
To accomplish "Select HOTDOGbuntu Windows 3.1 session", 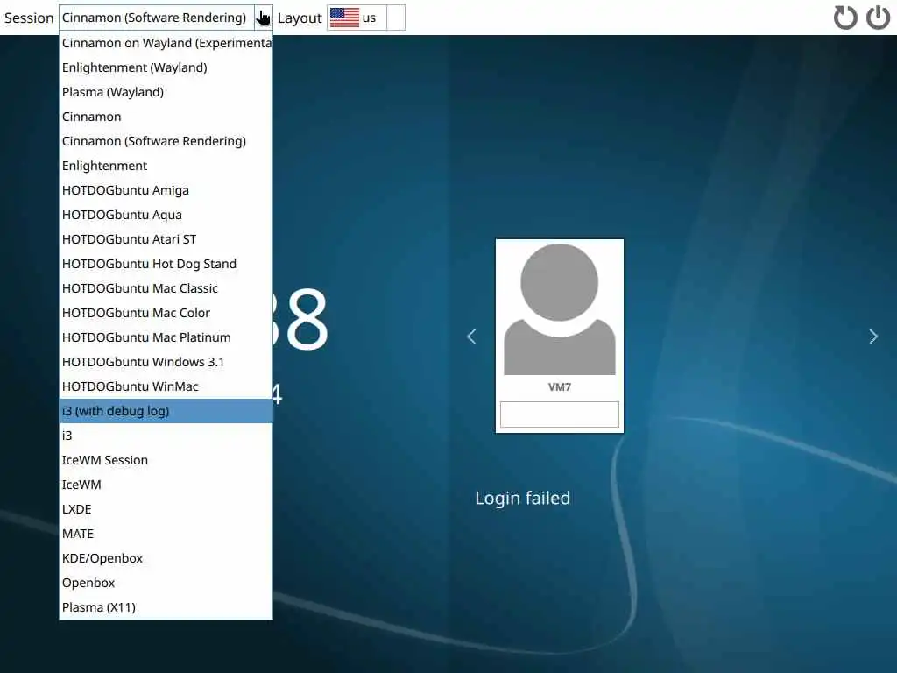I will (166, 363).
